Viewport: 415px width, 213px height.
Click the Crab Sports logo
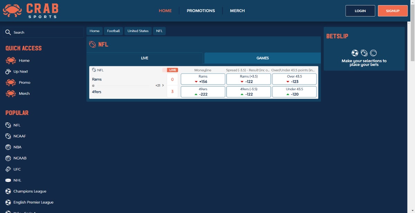click(30, 11)
